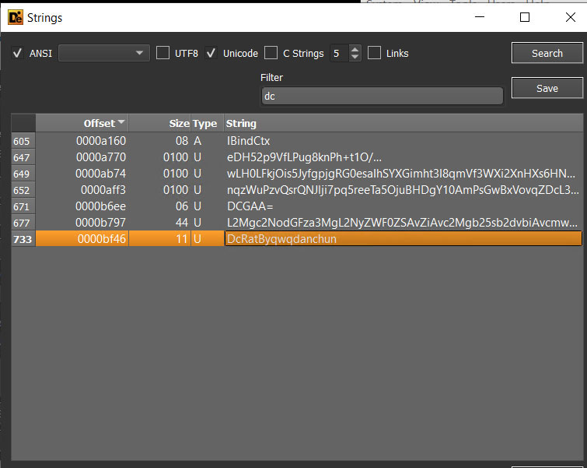Image resolution: width=587 pixels, height=468 pixels.
Task: Enable the UTF8 checkbox
Action: pyautogui.click(x=162, y=53)
